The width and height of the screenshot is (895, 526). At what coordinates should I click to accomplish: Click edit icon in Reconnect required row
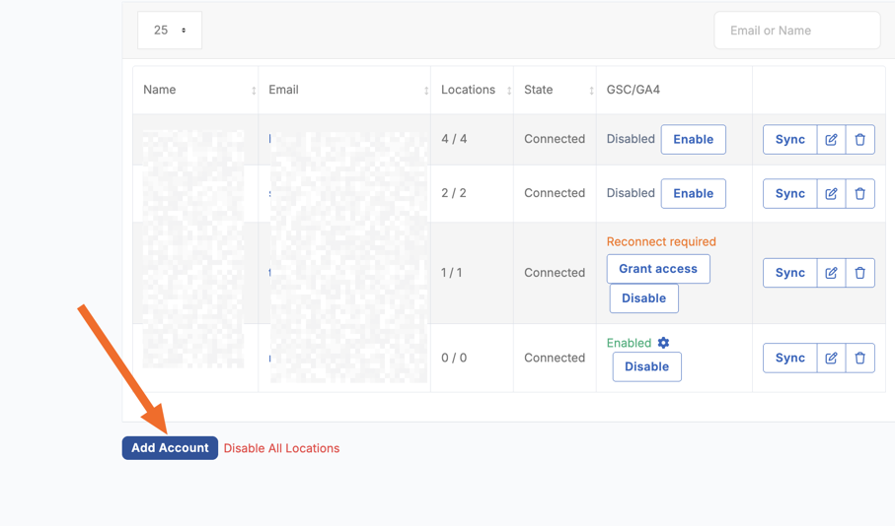tap(831, 273)
